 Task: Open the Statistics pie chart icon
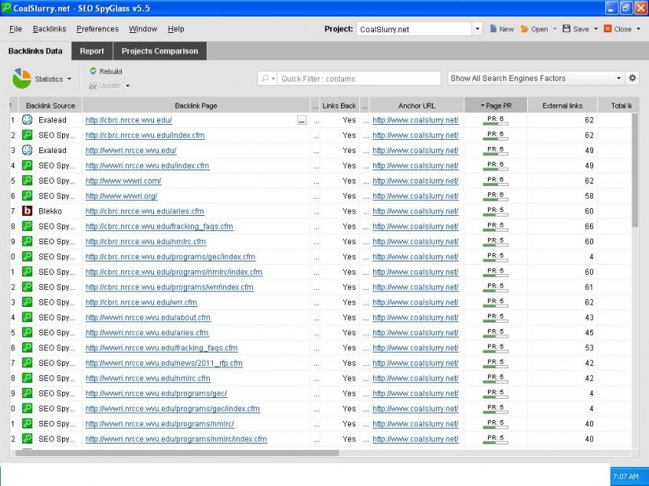[21, 79]
